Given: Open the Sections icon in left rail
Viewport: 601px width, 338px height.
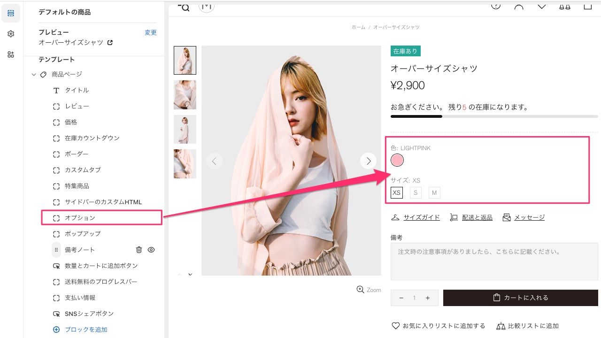Looking at the screenshot, I should (11, 13).
